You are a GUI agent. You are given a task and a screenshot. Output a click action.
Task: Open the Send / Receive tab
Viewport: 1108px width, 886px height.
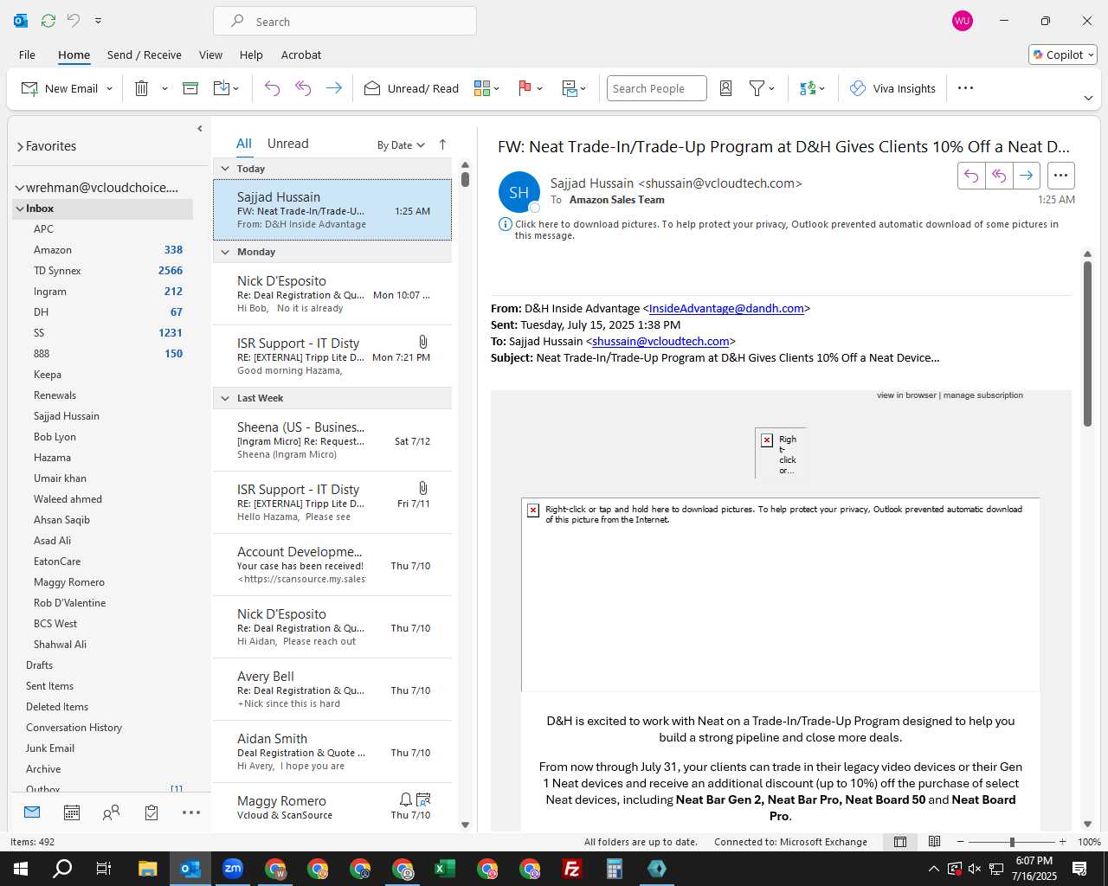click(x=145, y=55)
